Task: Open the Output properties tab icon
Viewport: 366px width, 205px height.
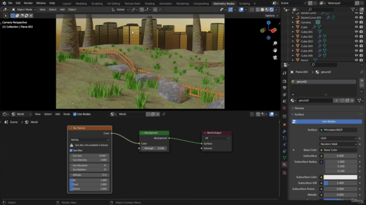Action: pos(284,88)
